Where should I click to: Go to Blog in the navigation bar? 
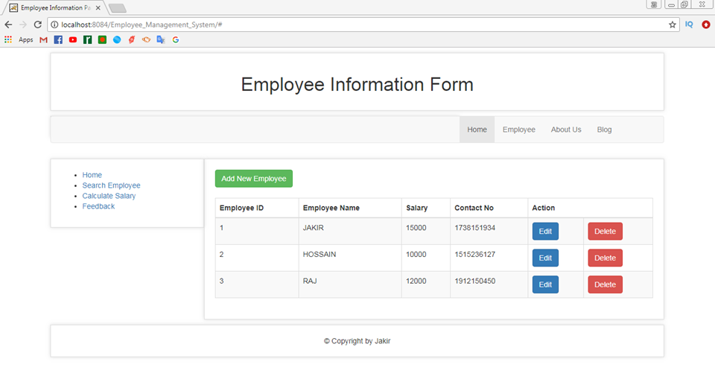click(604, 130)
